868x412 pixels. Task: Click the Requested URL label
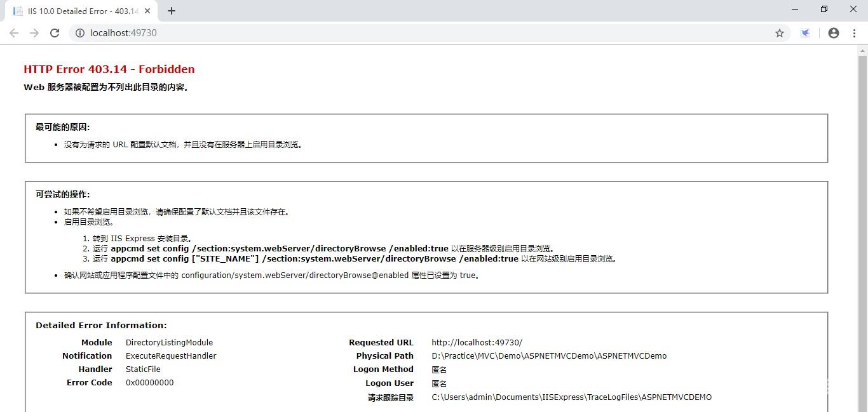pyautogui.click(x=381, y=342)
